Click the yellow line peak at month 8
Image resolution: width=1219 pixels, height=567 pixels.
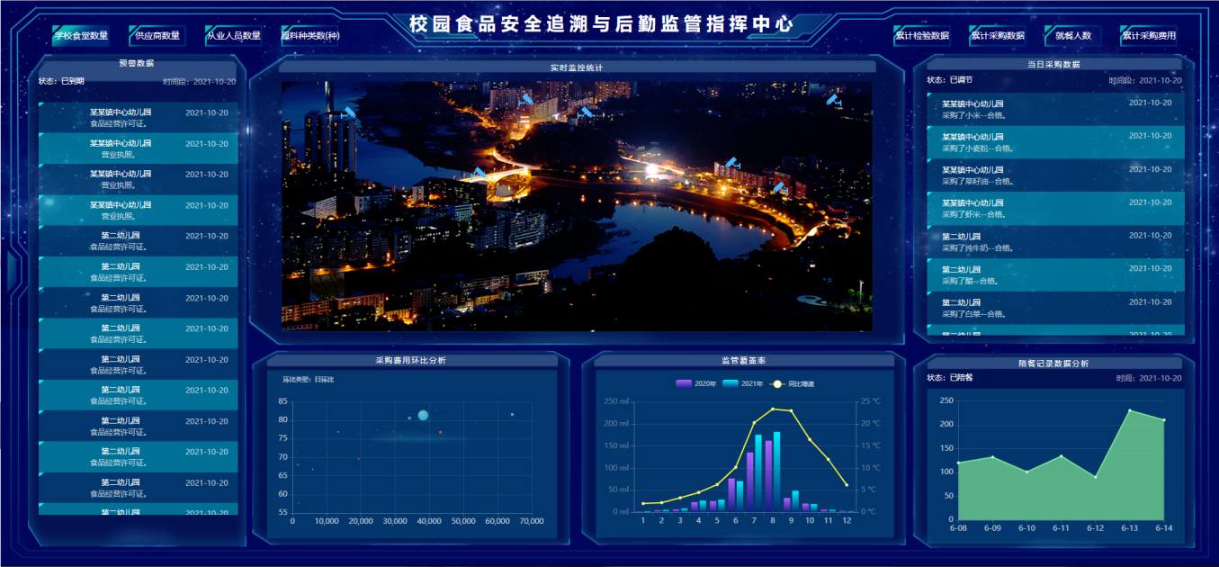[773, 409]
